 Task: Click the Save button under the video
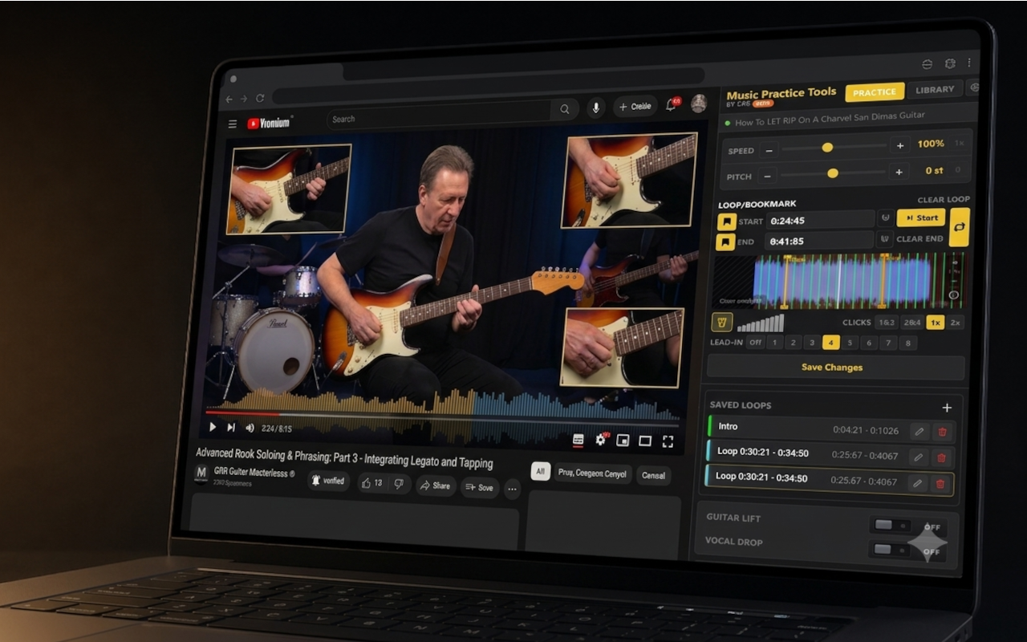coord(480,487)
